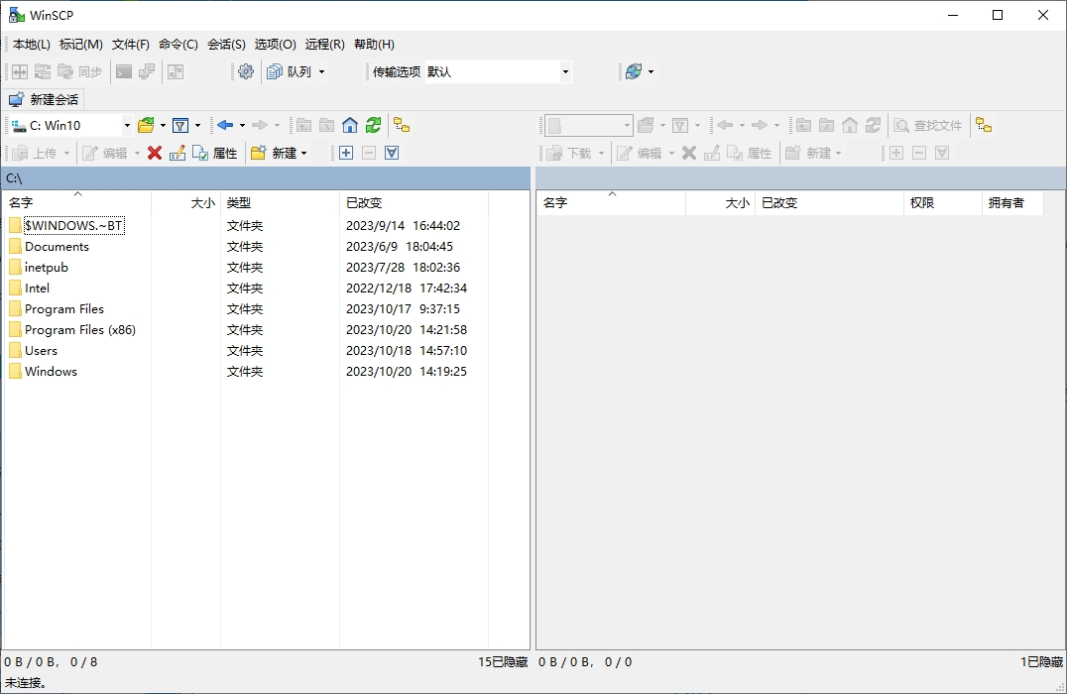Open the 选项(O) menu

[x=276, y=44]
